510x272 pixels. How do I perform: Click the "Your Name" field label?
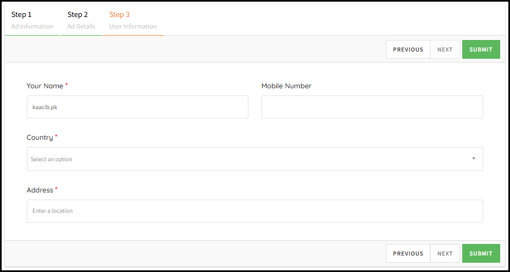pos(45,86)
